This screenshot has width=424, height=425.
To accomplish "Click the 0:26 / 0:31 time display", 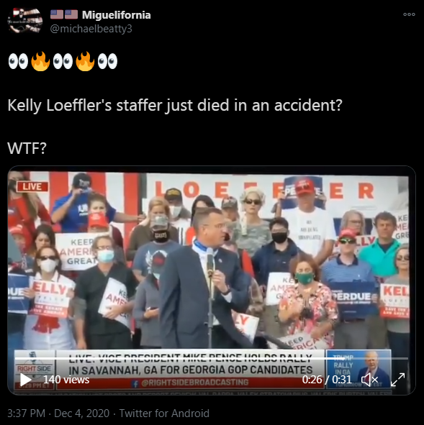I will 327,380.
